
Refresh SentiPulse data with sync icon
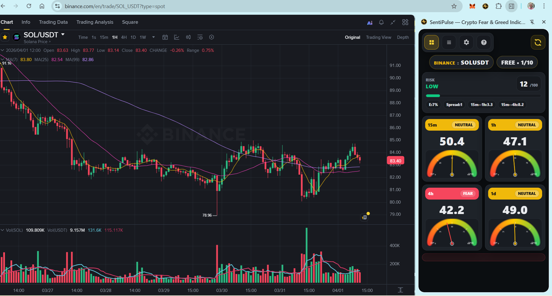(538, 42)
